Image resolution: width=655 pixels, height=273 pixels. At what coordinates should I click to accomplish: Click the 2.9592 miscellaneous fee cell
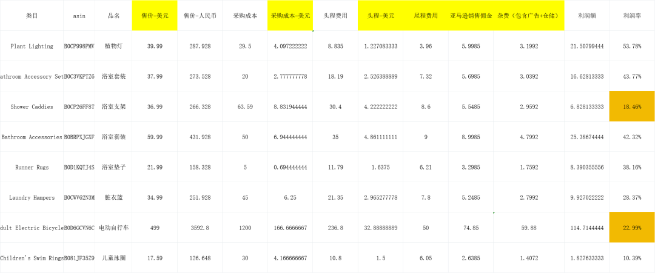529,107
